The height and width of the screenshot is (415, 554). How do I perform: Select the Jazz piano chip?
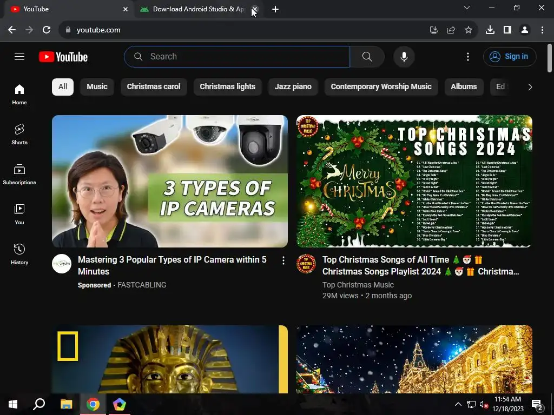click(x=293, y=87)
